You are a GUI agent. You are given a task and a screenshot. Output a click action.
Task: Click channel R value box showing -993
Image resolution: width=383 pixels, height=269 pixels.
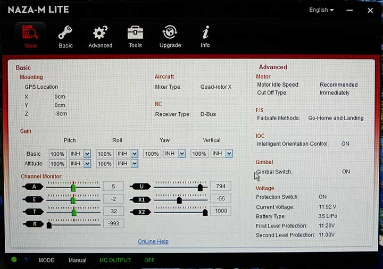coord(114,223)
